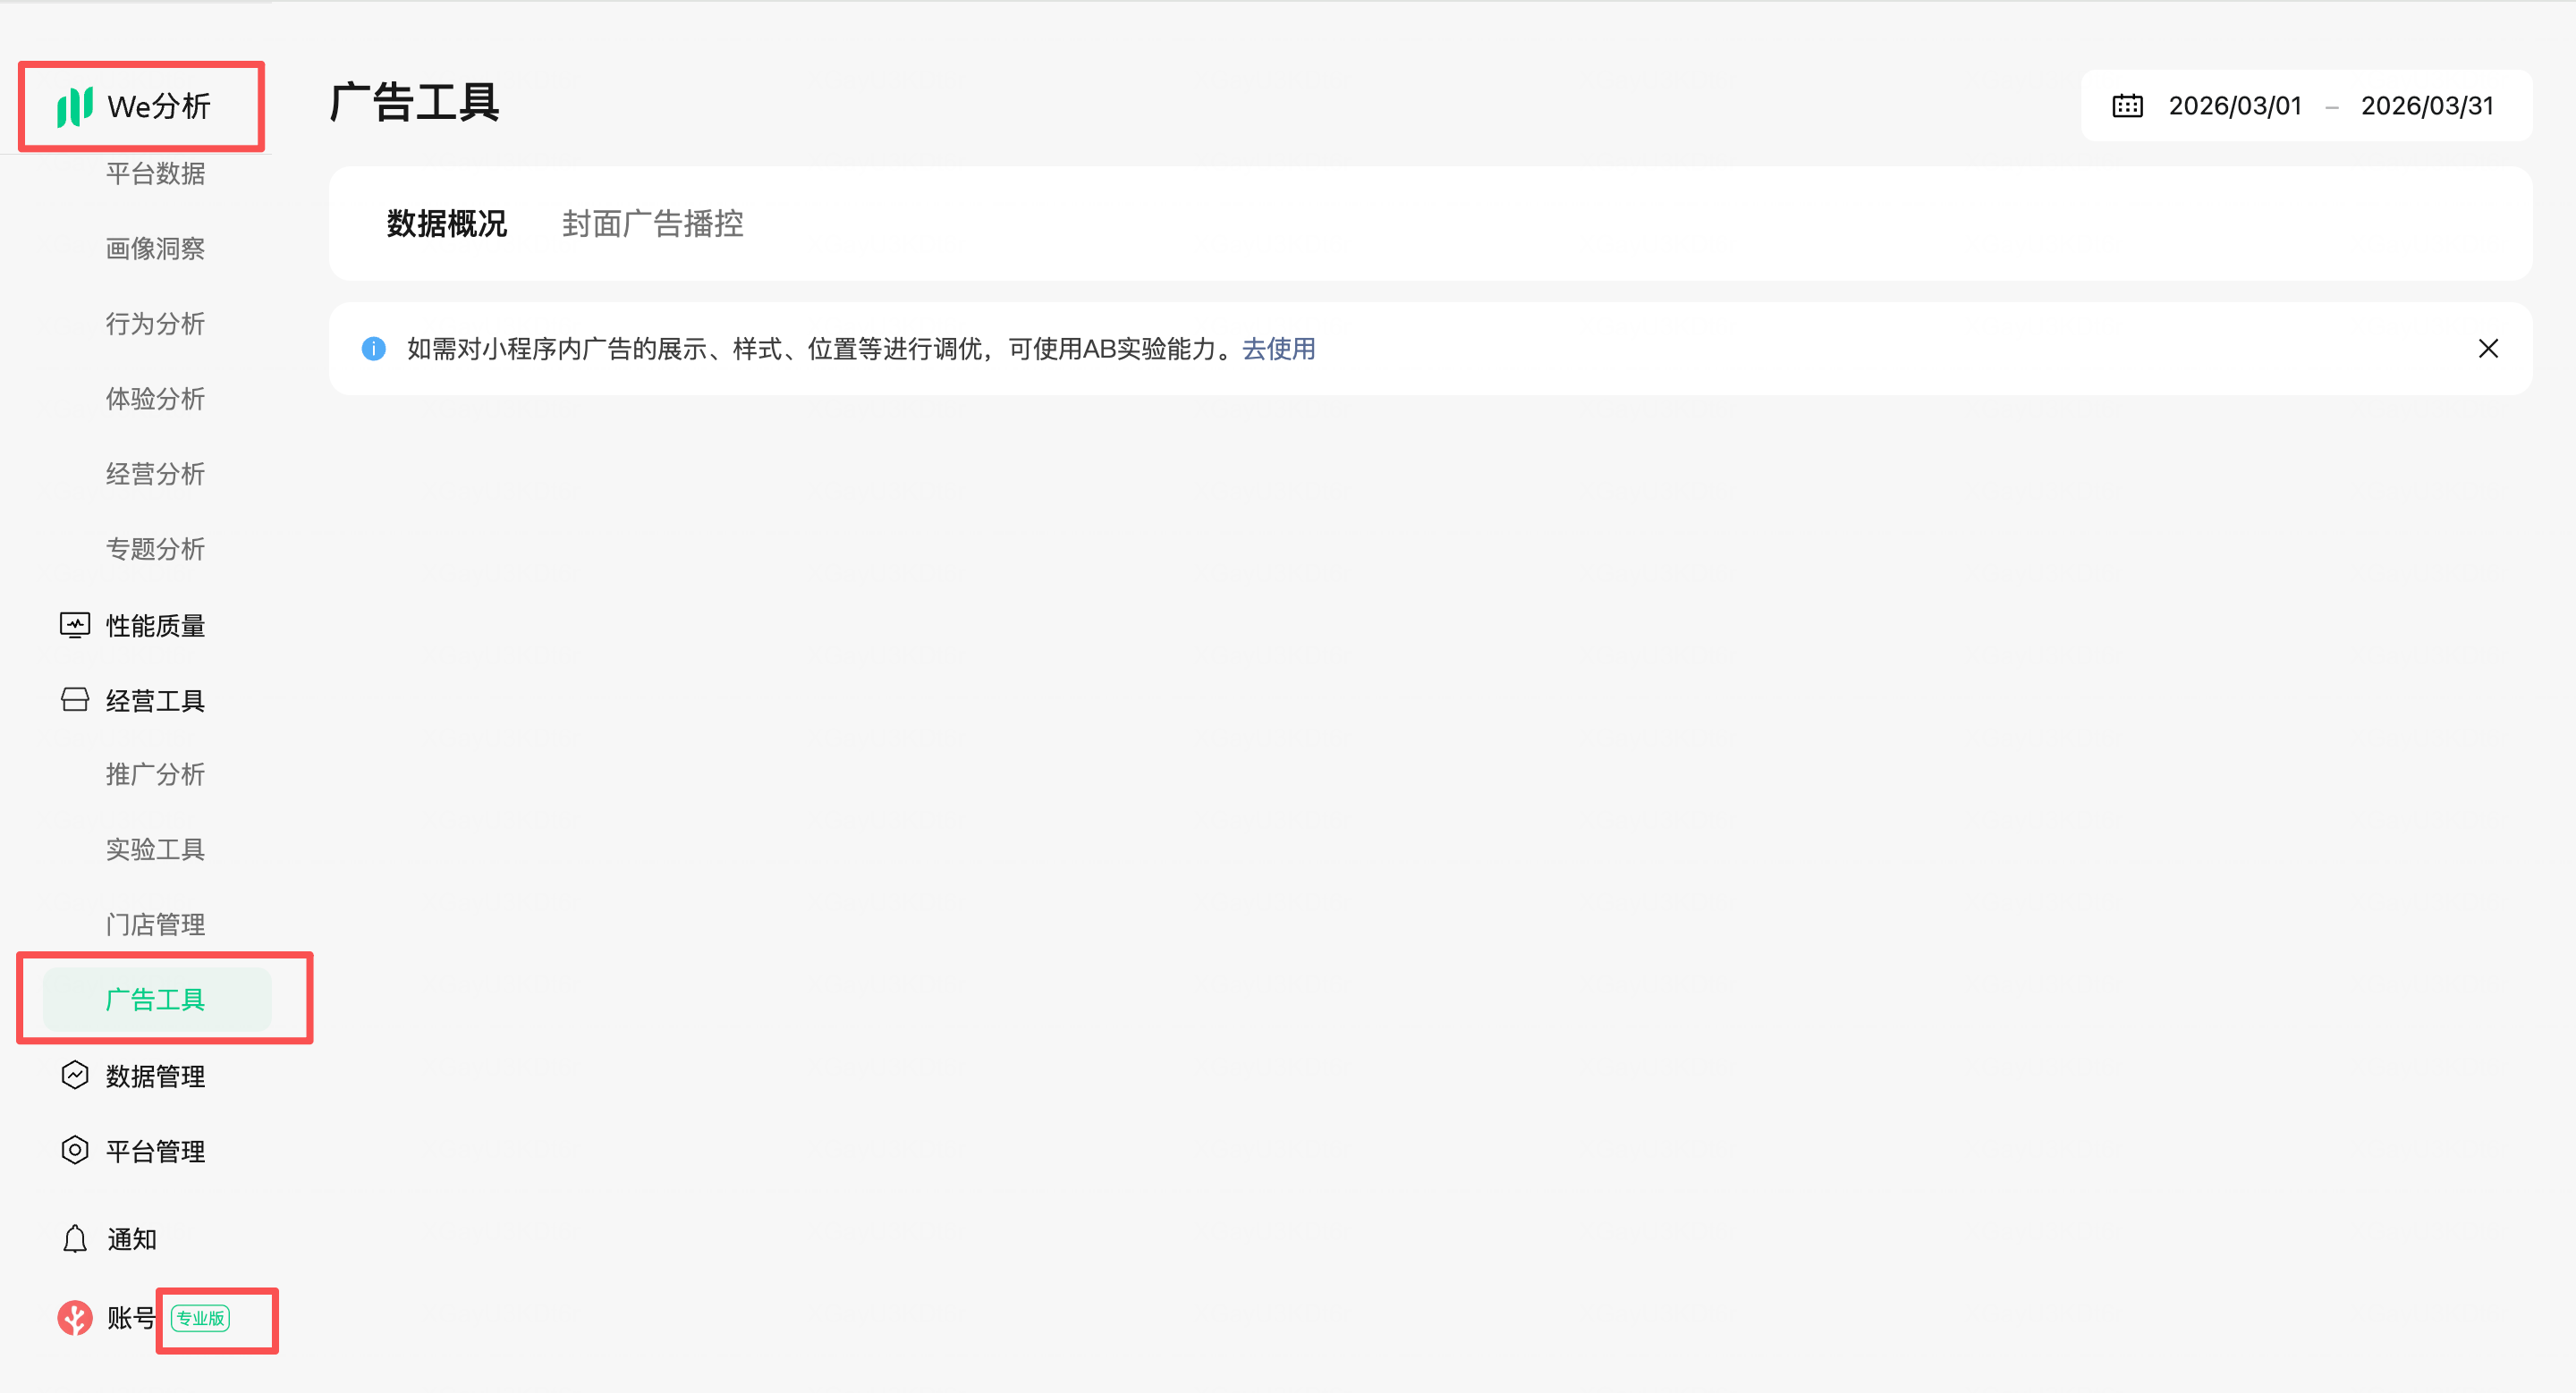
Task: Expand the 性能质量 menu section
Action: [155, 626]
